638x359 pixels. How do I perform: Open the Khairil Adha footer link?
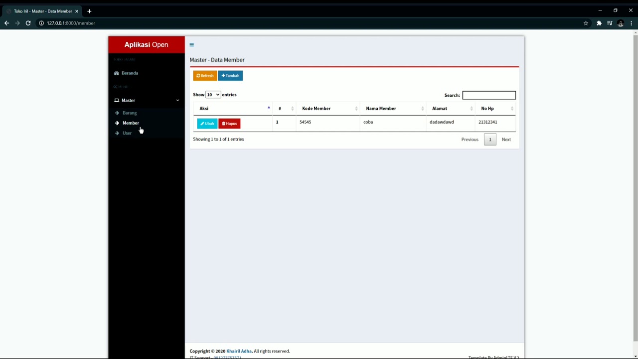click(x=239, y=352)
